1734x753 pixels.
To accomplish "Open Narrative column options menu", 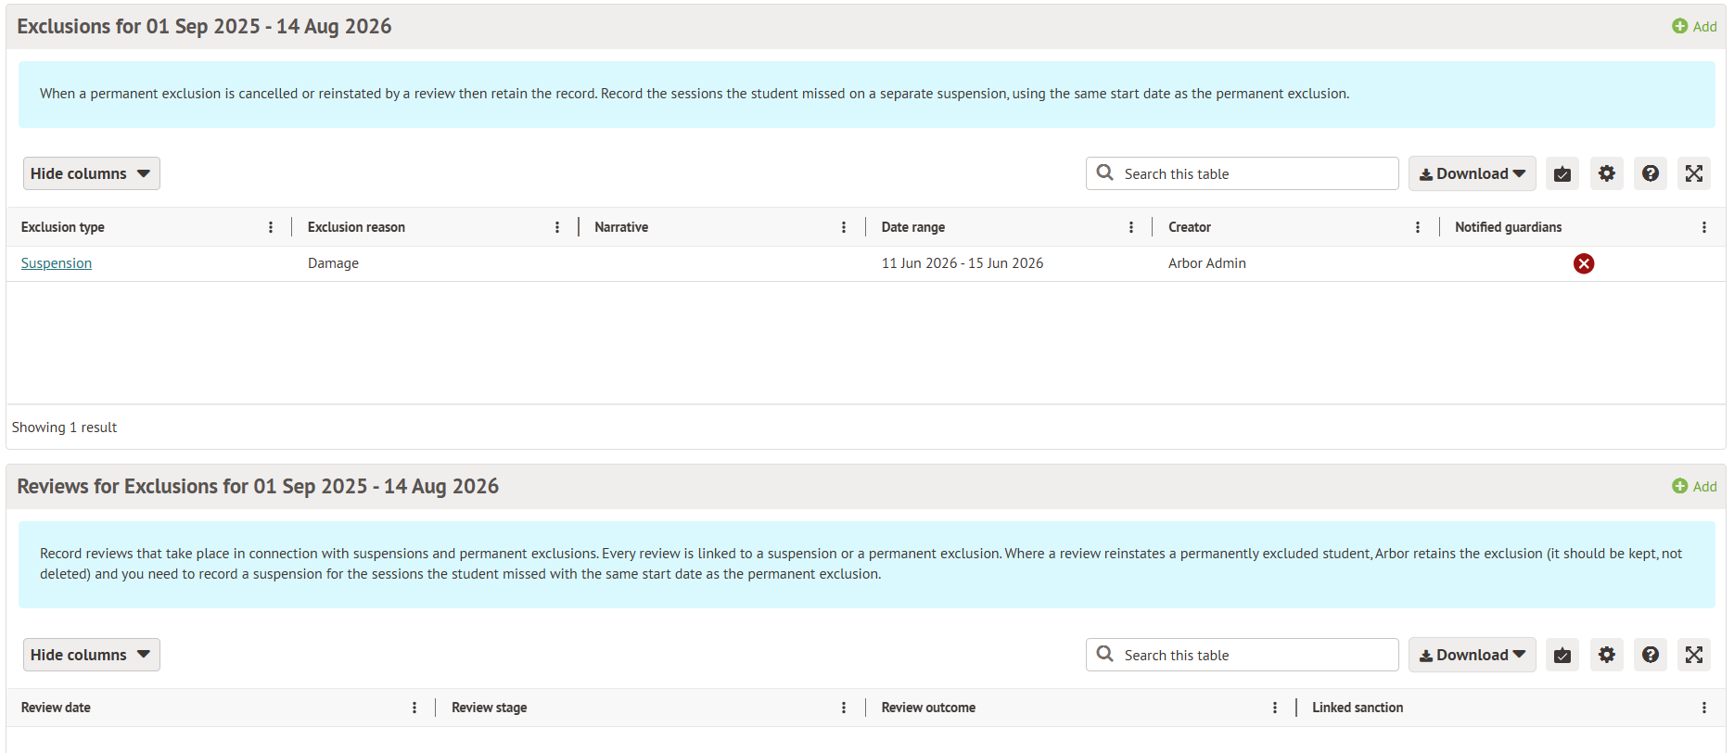I will [x=844, y=227].
